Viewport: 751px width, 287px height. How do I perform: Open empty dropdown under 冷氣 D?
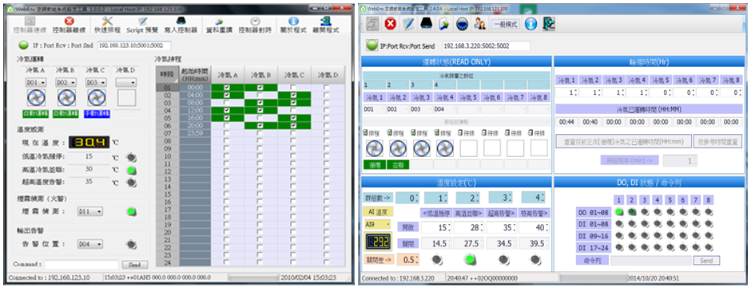tap(126, 83)
